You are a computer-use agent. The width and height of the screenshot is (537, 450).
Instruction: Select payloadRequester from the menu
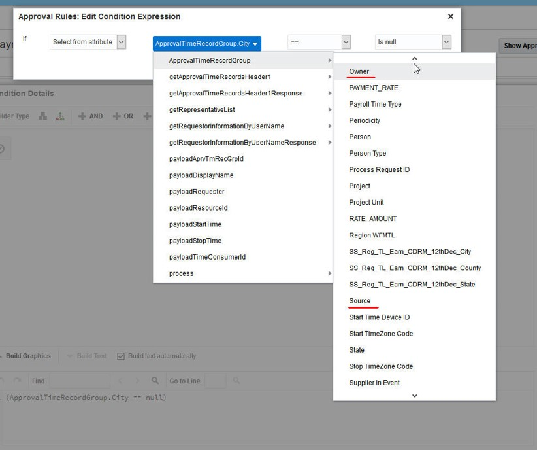(243, 192)
